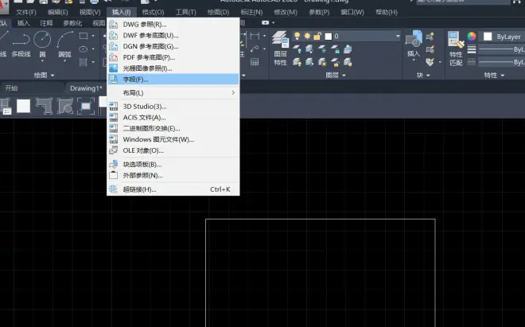Click the color wheel object color icon
The width and height of the screenshot is (525, 327).
point(472,36)
